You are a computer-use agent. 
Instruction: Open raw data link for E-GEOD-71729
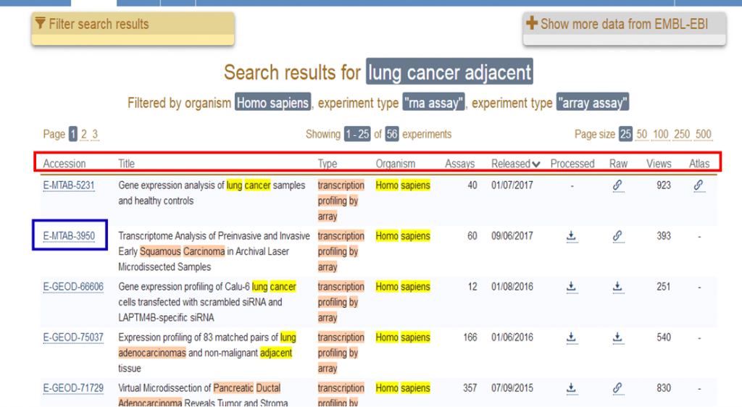[617, 388]
